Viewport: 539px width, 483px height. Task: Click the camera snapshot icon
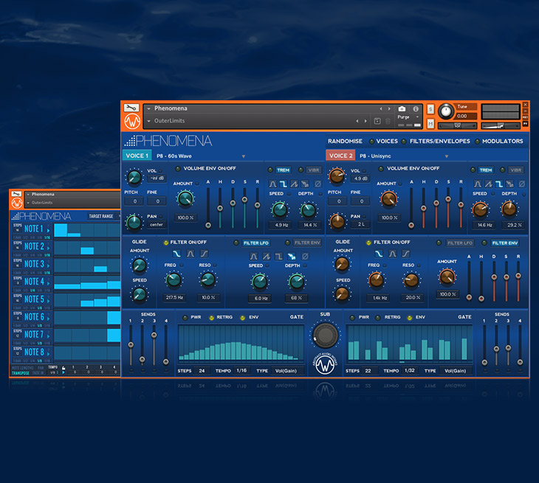click(402, 109)
